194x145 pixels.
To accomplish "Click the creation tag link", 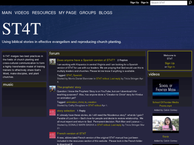I will pyautogui.click(x=92, y=102).
